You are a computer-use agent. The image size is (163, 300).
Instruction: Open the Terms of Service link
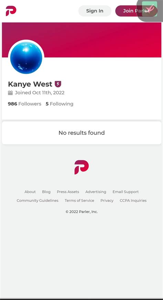click(x=79, y=201)
